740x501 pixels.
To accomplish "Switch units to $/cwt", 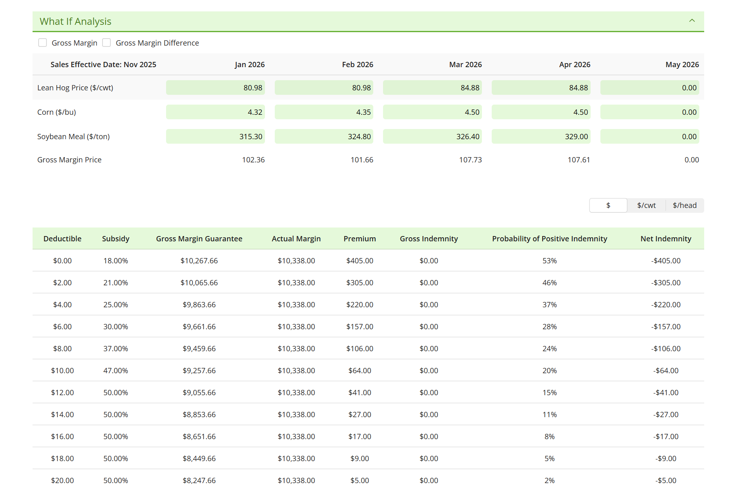I will pyautogui.click(x=646, y=206).
